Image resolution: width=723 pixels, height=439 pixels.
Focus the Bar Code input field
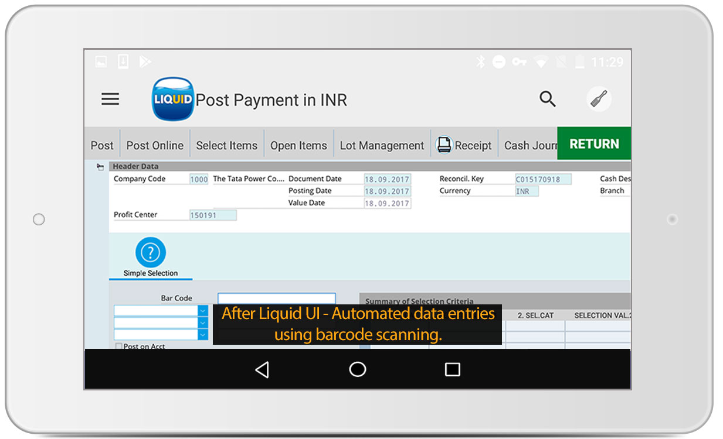pos(276,299)
